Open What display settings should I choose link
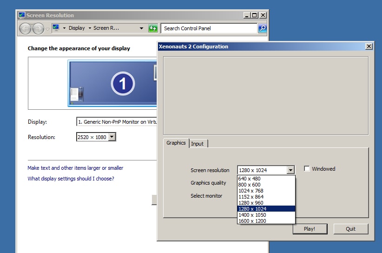The image size is (382, 253). coord(71,179)
